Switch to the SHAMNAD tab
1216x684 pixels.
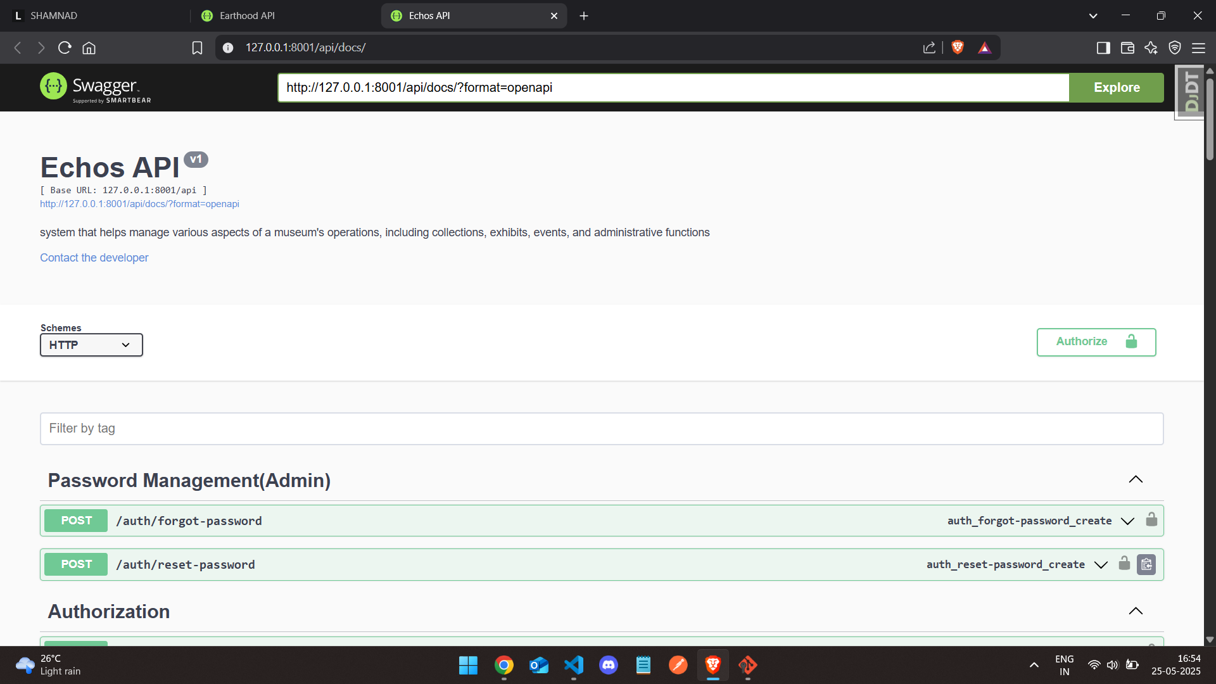click(x=54, y=16)
